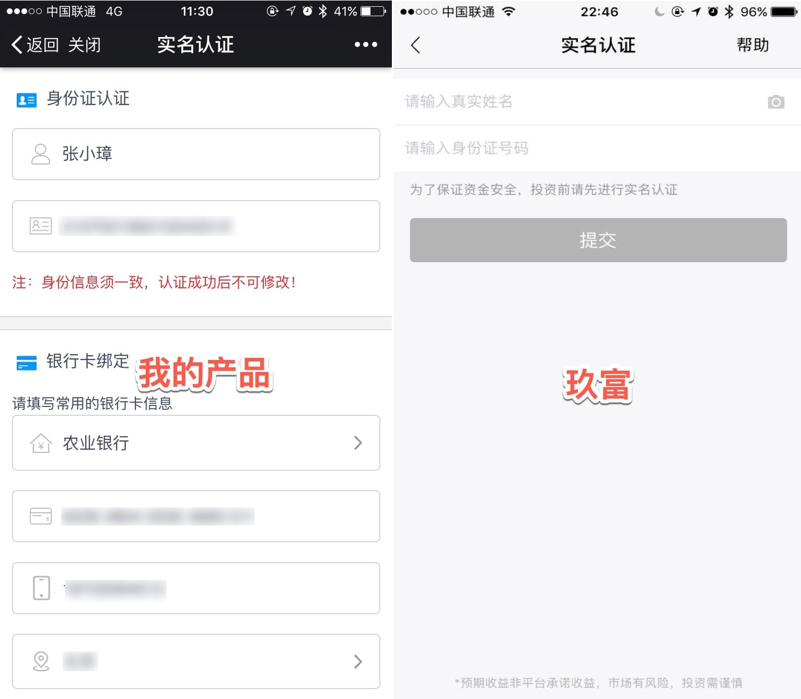801x699 pixels.
Task: Select the blurred bank card number field
Action: (x=196, y=516)
